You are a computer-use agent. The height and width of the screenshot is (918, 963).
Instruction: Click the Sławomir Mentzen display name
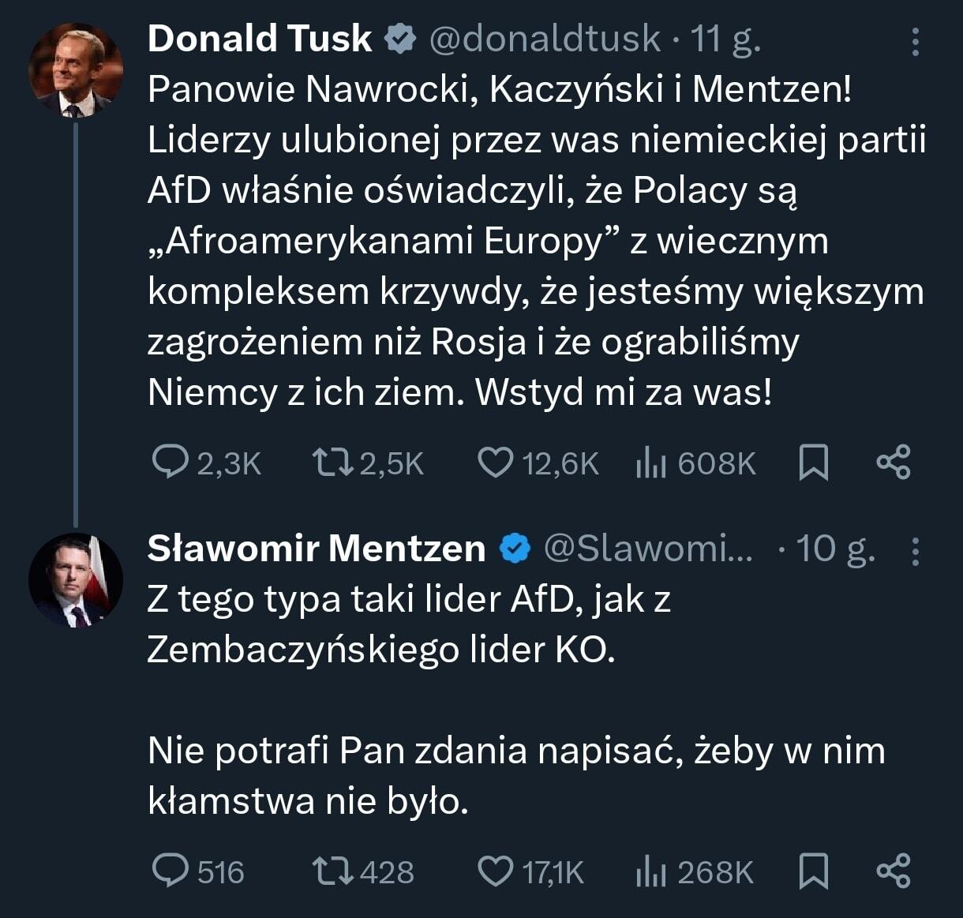click(316, 549)
